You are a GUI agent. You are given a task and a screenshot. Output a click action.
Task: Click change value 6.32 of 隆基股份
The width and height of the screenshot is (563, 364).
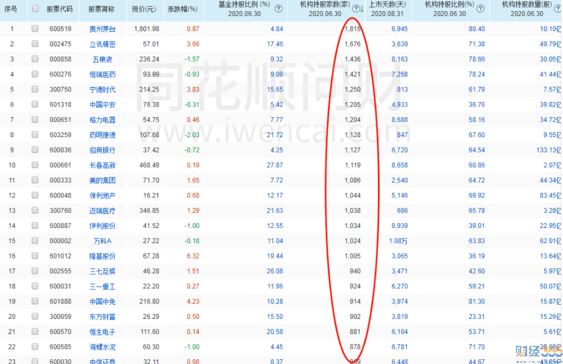(x=193, y=256)
